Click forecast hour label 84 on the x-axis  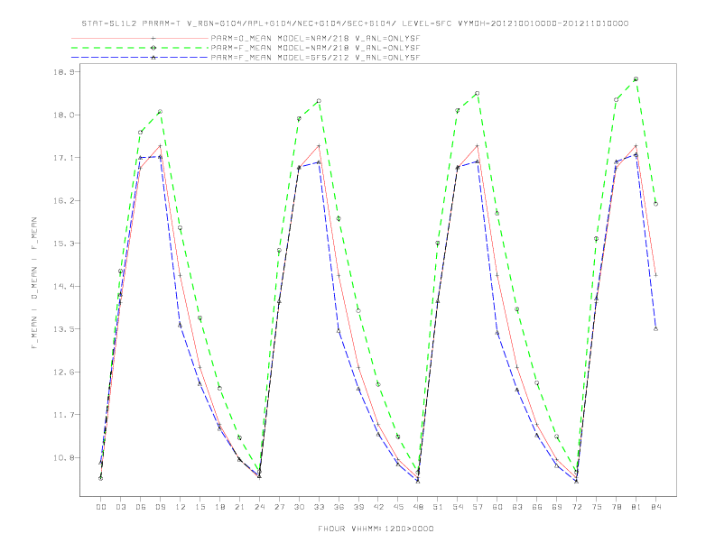pos(655,507)
